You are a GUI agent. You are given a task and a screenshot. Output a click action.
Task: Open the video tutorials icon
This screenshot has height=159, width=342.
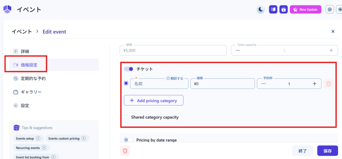[x=284, y=9]
